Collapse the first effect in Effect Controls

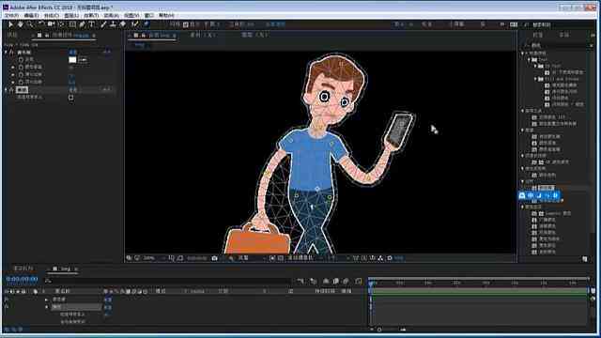pyautogui.click(x=6, y=53)
